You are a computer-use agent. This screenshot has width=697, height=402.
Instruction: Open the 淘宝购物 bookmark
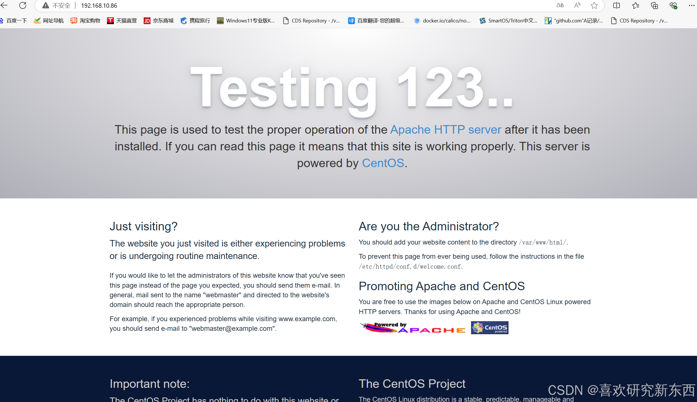(85, 20)
